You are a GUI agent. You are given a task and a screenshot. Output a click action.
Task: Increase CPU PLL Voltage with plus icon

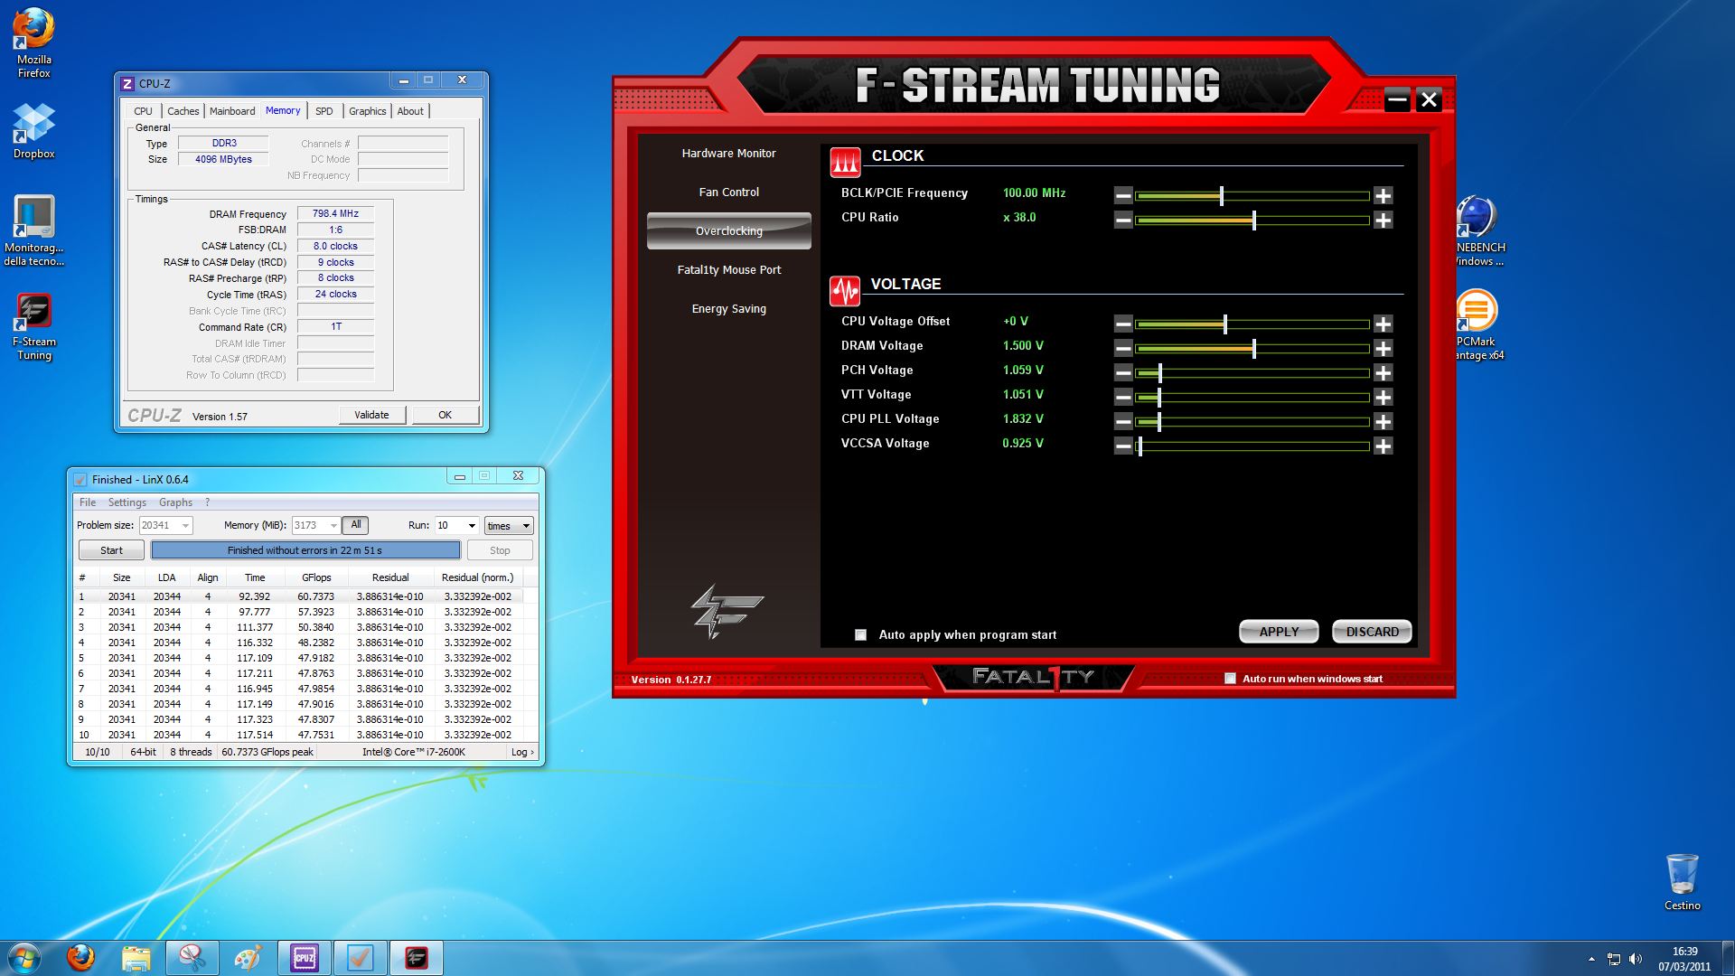point(1383,421)
